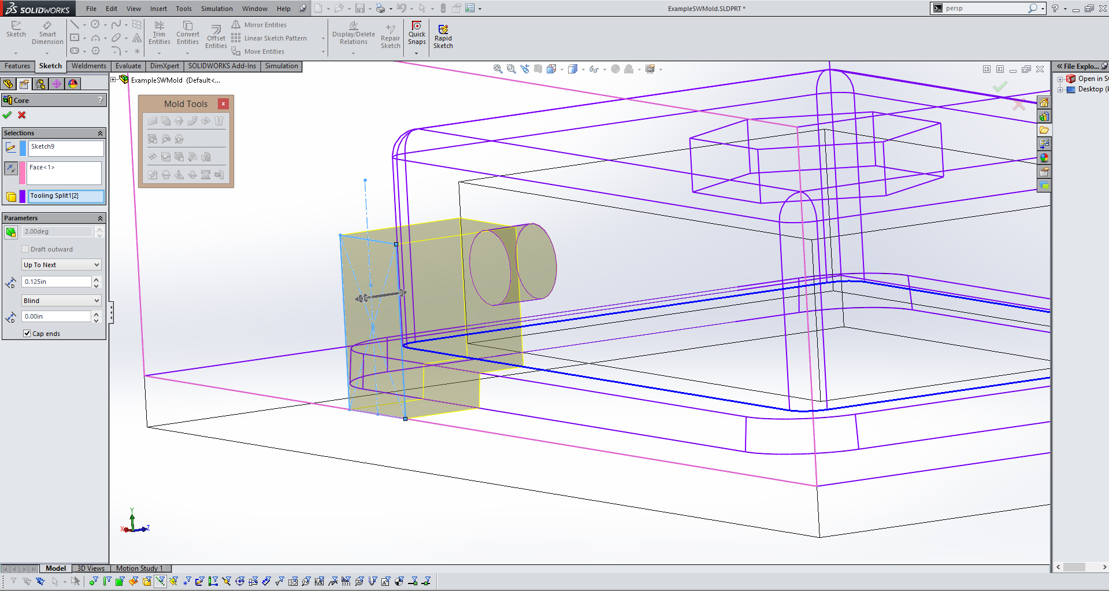Accept the Core feature with green checkmark
The height and width of the screenshot is (591, 1109).
point(8,115)
